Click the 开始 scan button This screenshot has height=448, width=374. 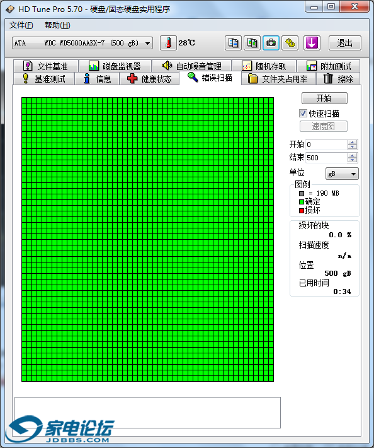pyautogui.click(x=324, y=98)
